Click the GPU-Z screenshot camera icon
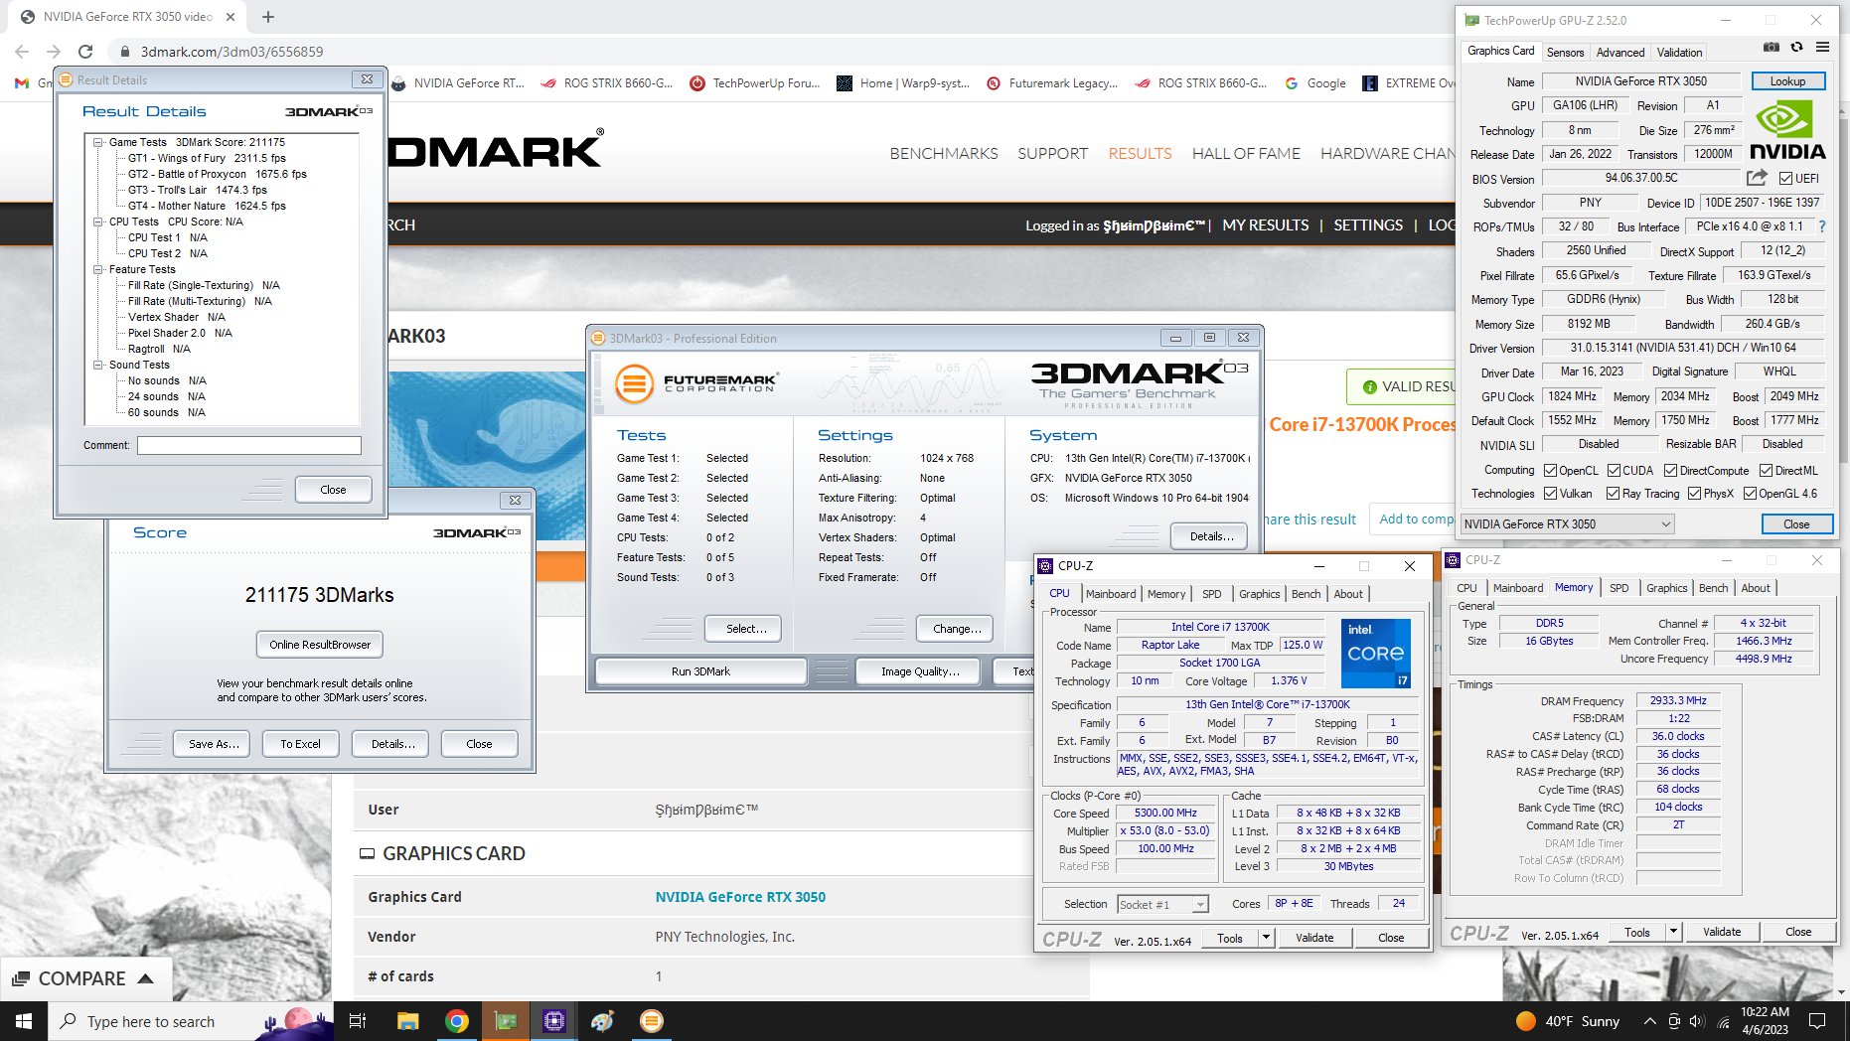Screen dimensions: 1850x1041 point(1772,47)
